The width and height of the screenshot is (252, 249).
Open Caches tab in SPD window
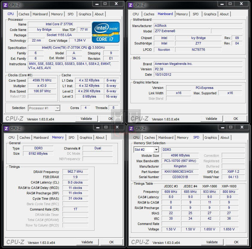click(149, 138)
